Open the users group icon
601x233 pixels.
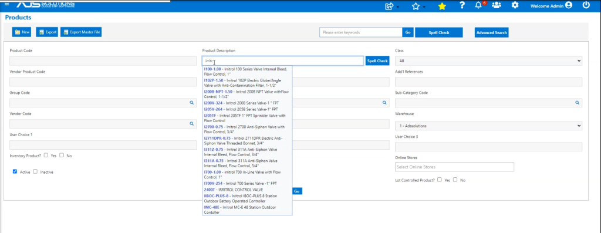pyautogui.click(x=497, y=5)
